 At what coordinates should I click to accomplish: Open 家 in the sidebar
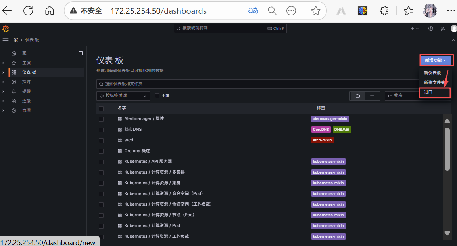pyautogui.click(x=24, y=53)
